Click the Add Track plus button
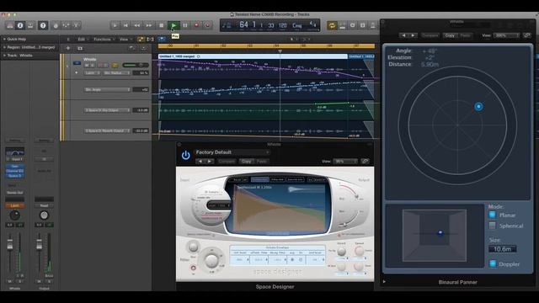Screen dimensions: 539x303 [x=68, y=49]
